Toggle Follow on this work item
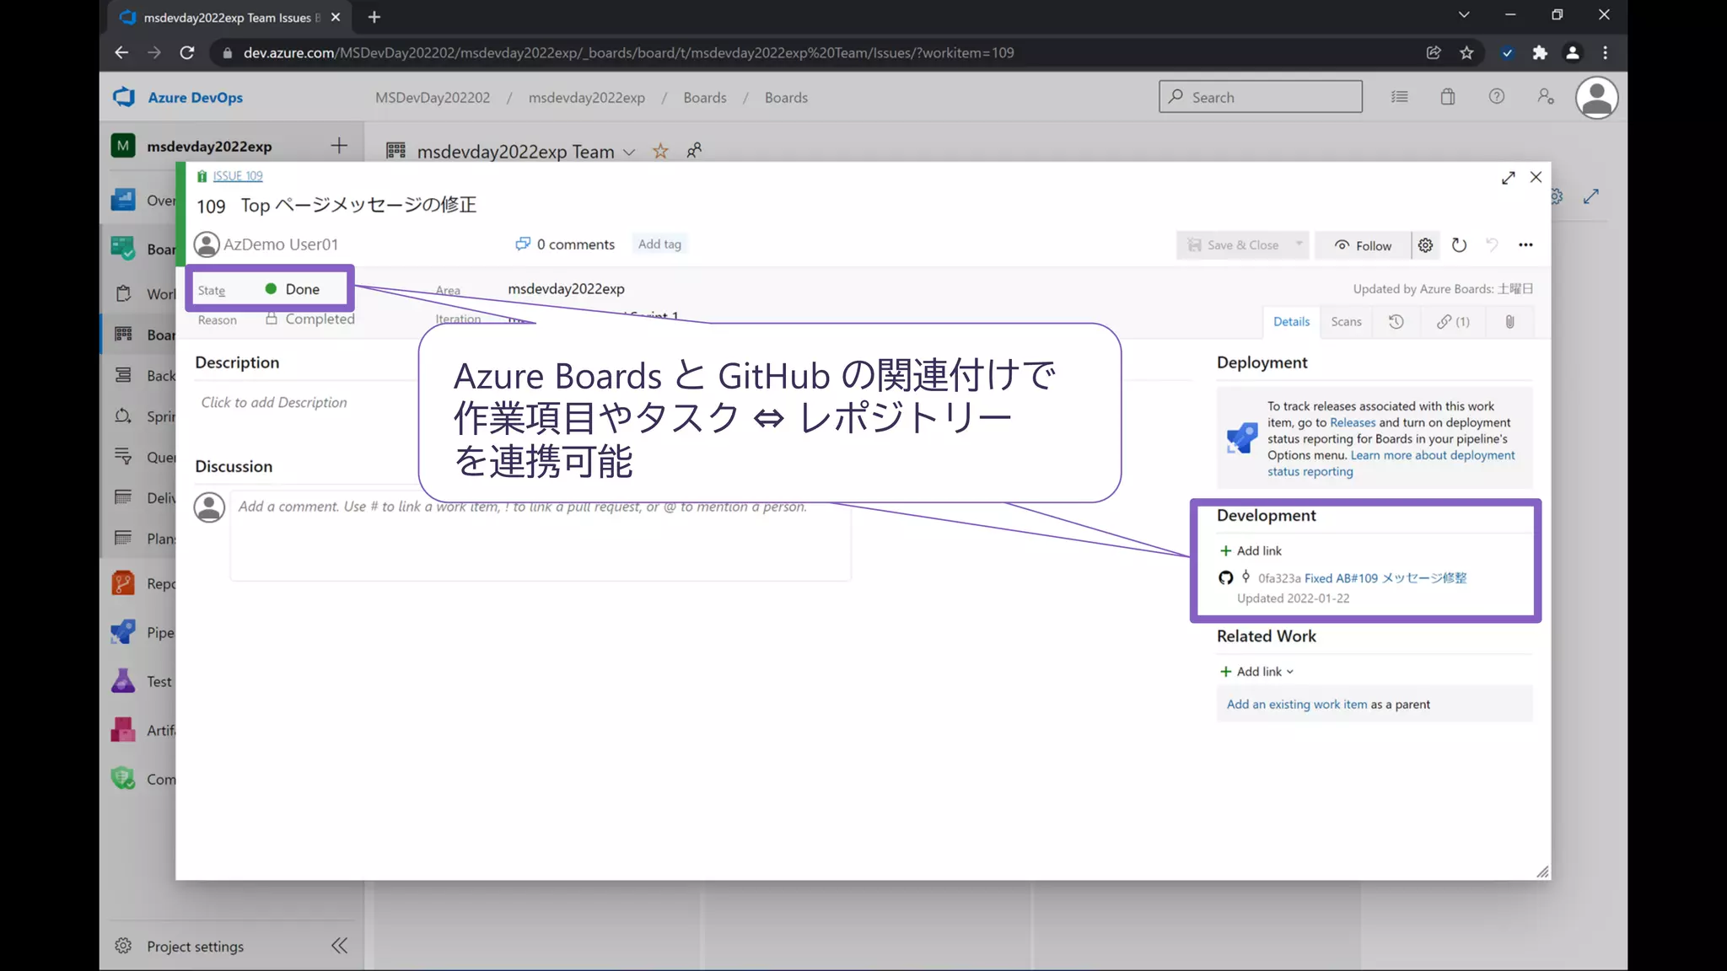This screenshot has height=971, width=1727. pyautogui.click(x=1363, y=245)
